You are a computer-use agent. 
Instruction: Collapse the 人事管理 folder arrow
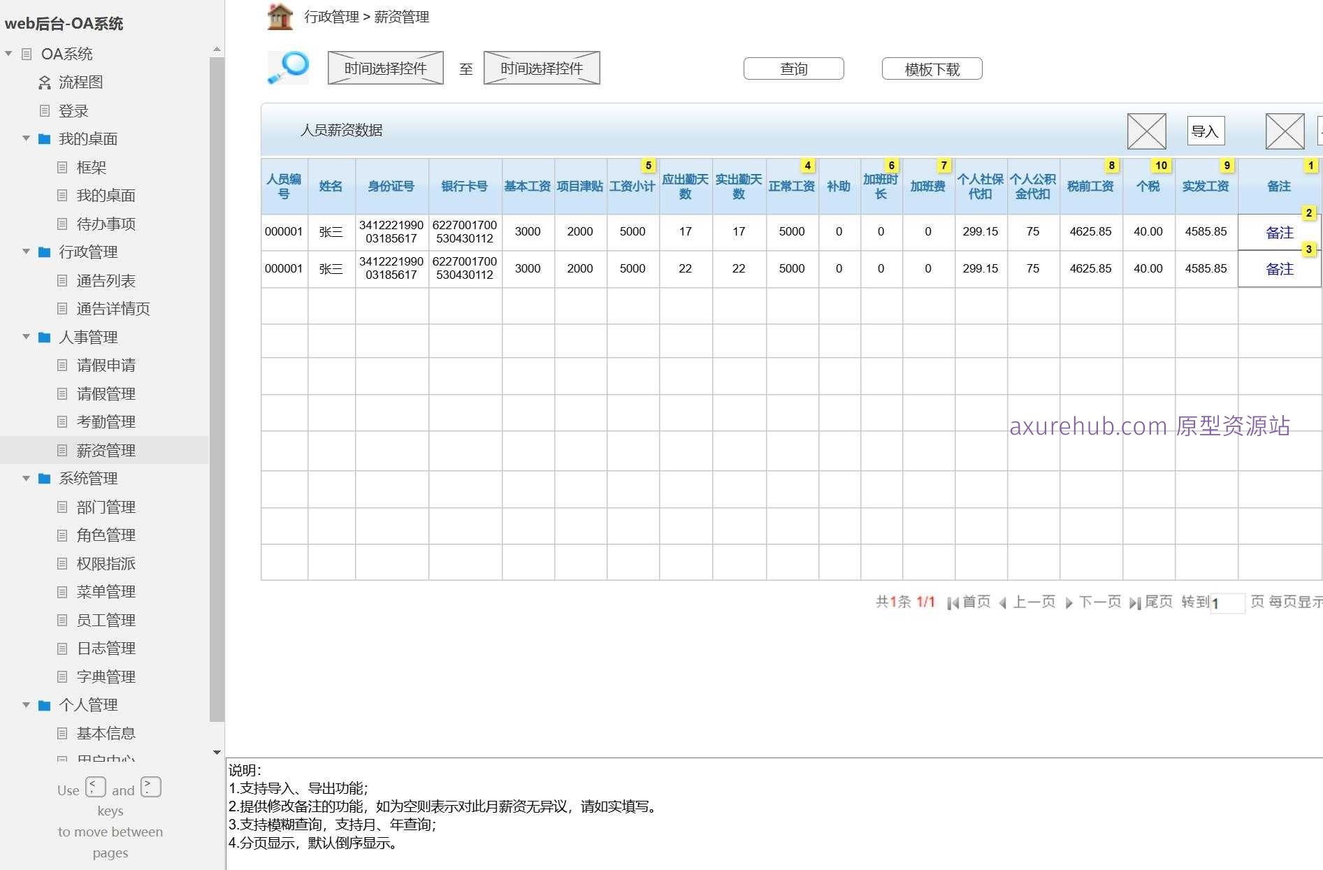26,337
